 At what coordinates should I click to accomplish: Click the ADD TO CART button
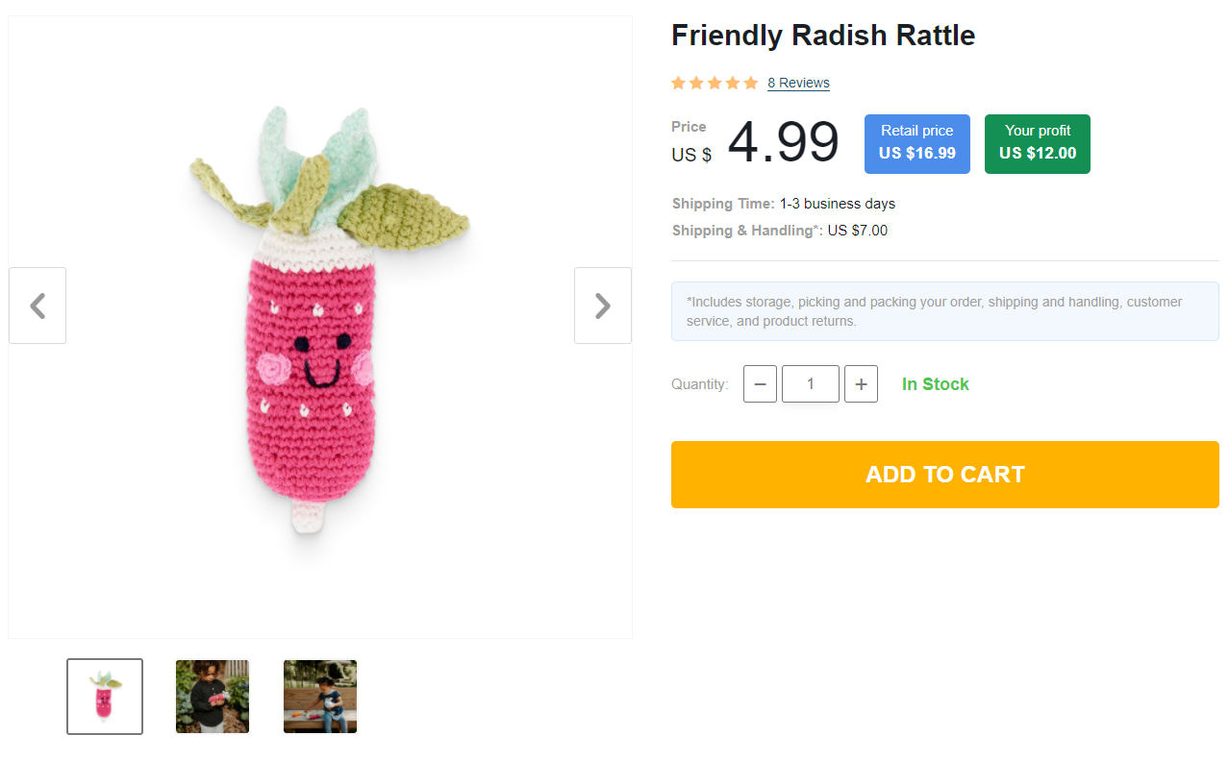point(944,474)
